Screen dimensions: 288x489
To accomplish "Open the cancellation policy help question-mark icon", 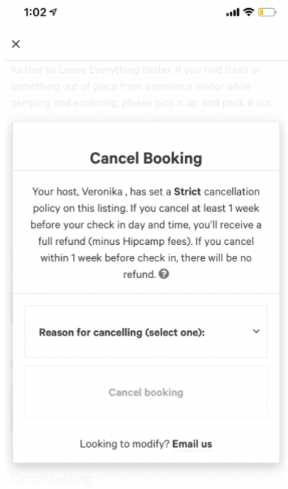I will point(164,274).
